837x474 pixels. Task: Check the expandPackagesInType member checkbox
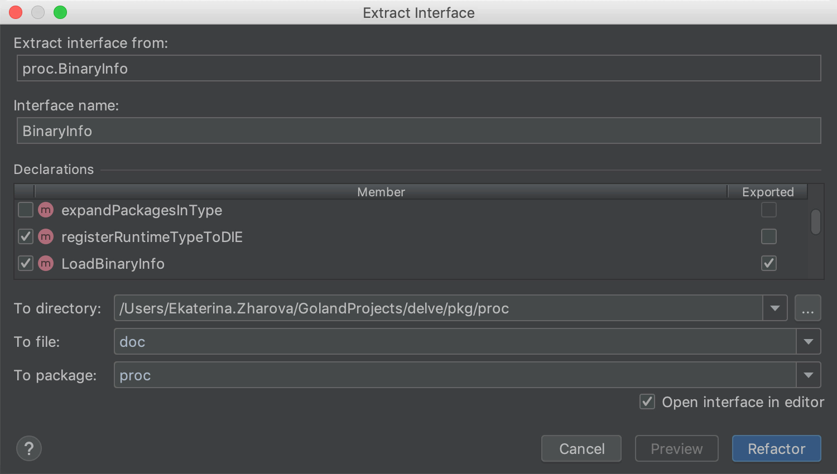(26, 210)
